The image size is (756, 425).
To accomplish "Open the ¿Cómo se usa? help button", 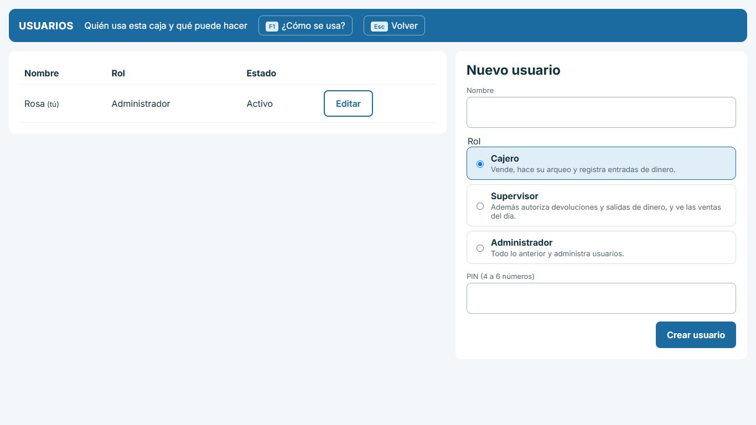I will [x=305, y=25].
